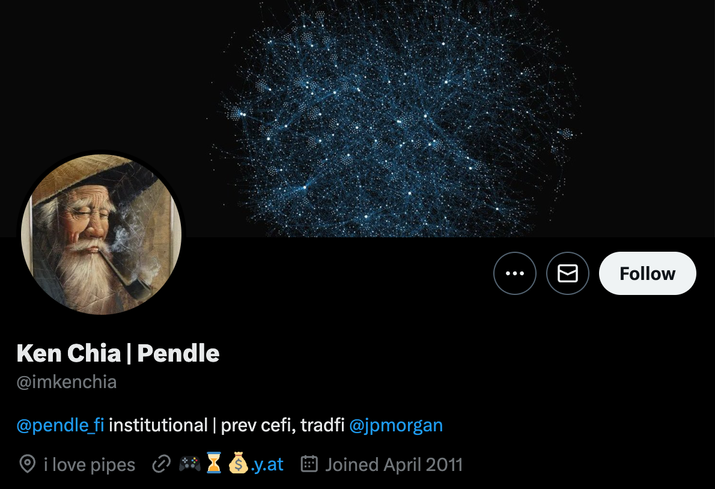Open the old man profile picture
Screen dimensions: 715x489
(101, 234)
